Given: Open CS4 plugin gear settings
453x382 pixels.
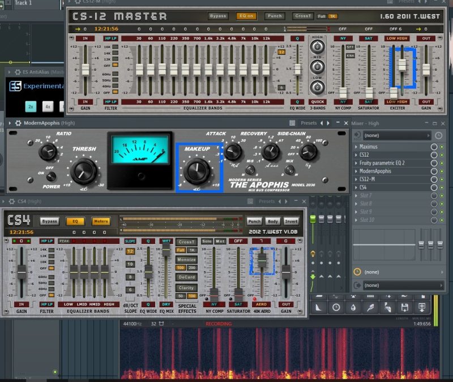Looking at the screenshot, I should (12, 201).
